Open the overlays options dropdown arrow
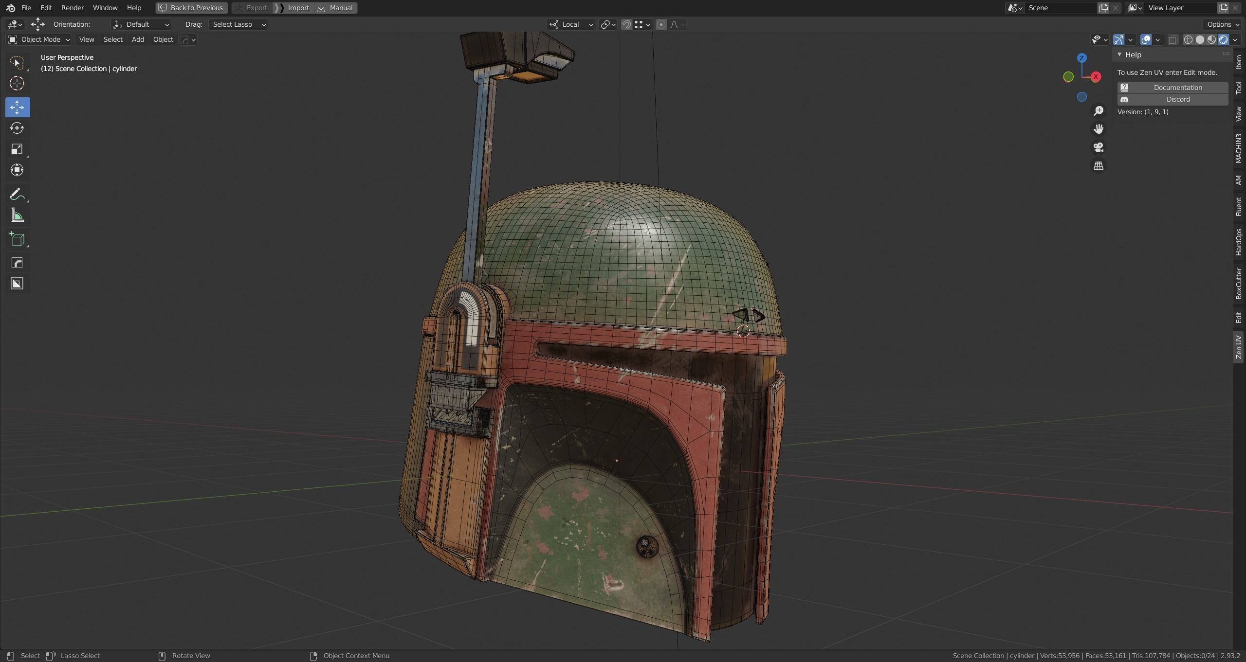 pyautogui.click(x=1158, y=39)
